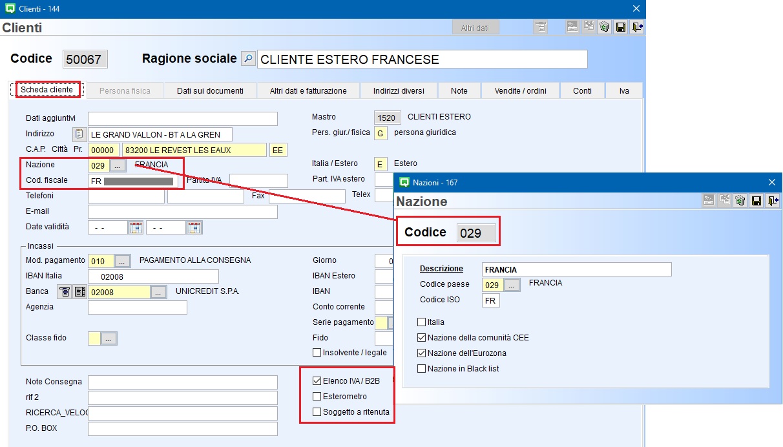Save the nation with the floppy icon in Nazioni

[x=757, y=201]
